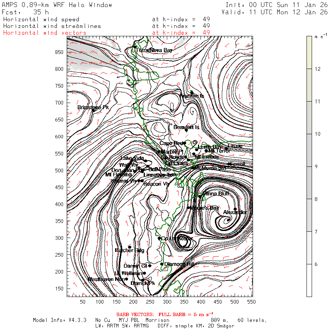Click the AMPS 0.89-km WRF Helo Window title
Image resolution: width=330 pixels, height=330 pixels.
point(57,5)
